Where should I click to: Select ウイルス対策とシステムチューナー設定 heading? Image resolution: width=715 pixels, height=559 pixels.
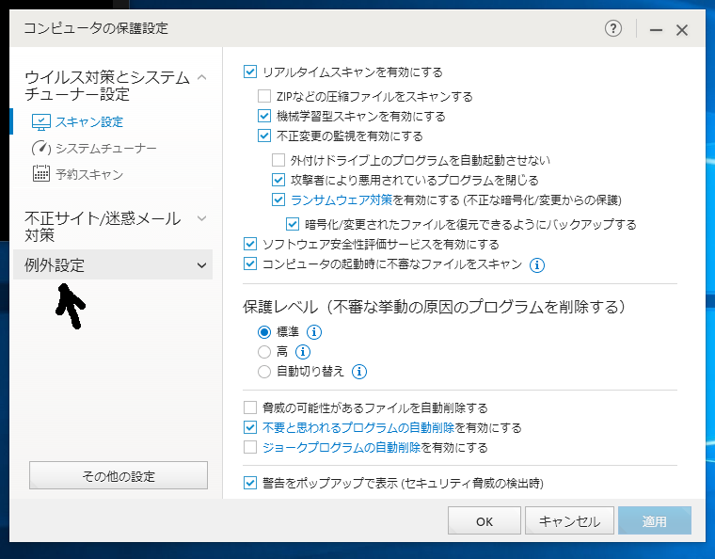coord(107,86)
